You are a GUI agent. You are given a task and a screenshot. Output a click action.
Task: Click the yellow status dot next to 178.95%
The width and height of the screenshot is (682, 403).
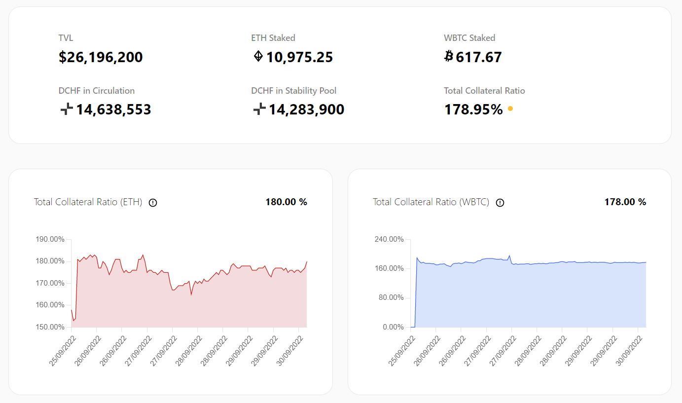(510, 109)
